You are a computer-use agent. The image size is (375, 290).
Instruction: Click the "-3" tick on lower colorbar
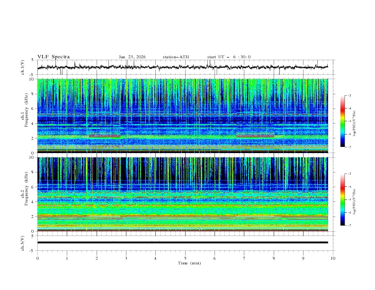(349, 174)
